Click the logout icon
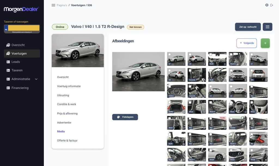 [x=272, y=5]
